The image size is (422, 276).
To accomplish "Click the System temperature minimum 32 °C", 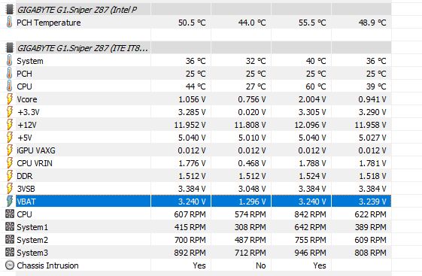I will point(256,61).
